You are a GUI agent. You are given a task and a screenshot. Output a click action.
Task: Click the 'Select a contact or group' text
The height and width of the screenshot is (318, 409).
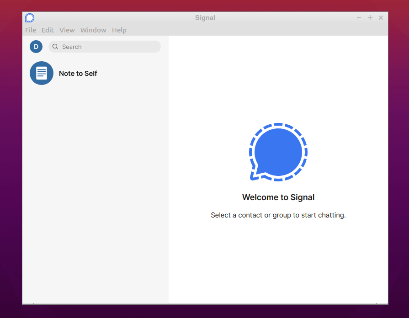tap(278, 215)
